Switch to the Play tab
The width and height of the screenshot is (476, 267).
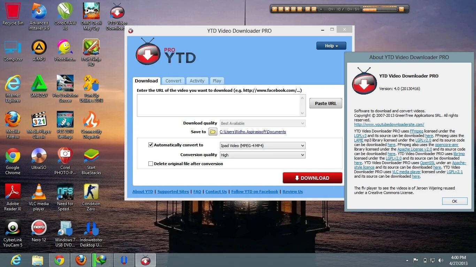click(217, 81)
